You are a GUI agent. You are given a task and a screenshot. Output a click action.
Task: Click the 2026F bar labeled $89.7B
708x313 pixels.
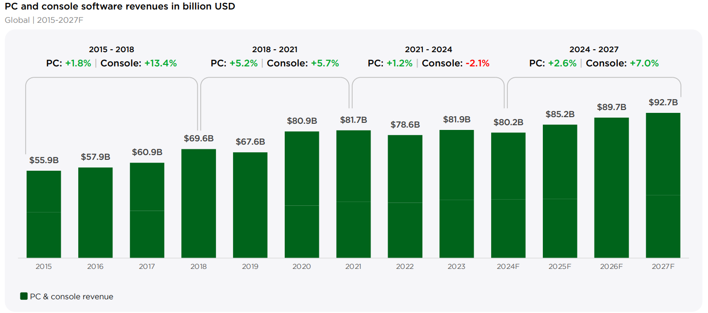click(612, 188)
